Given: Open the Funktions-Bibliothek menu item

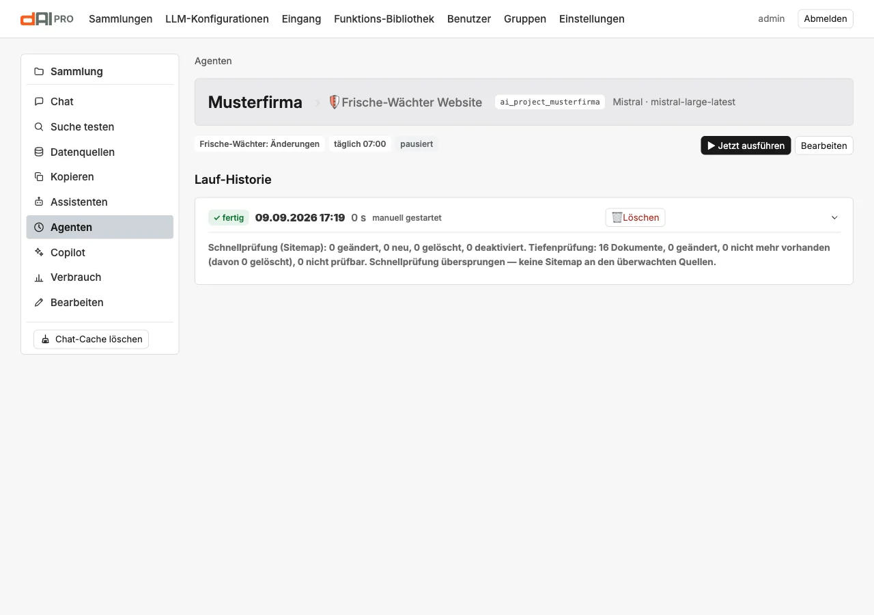Looking at the screenshot, I should [384, 19].
